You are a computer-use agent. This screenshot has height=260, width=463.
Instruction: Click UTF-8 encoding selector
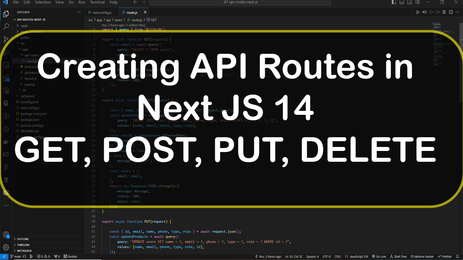[327, 256]
